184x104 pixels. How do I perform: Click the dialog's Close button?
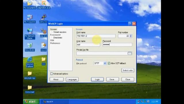128,79
